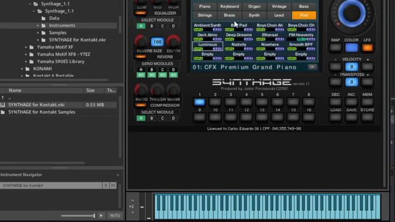Click the MAP button
395x222 pixels.
(x=335, y=47)
